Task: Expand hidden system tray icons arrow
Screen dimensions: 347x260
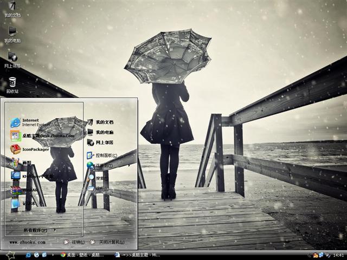Action: pyautogui.click(x=309, y=255)
